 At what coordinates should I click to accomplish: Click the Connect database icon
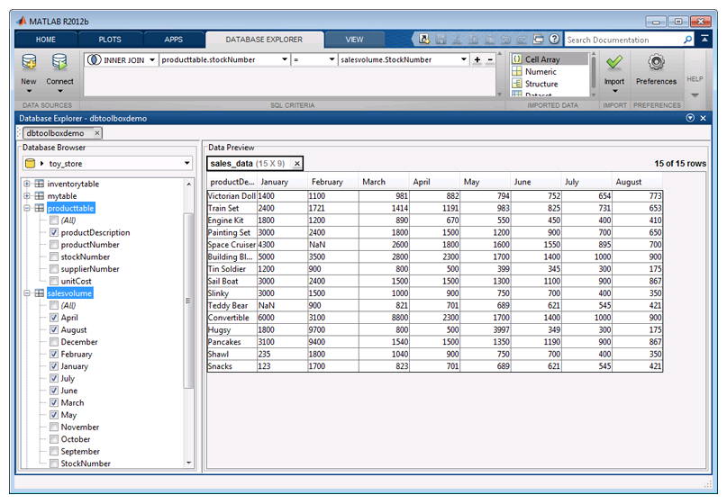(x=59, y=63)
